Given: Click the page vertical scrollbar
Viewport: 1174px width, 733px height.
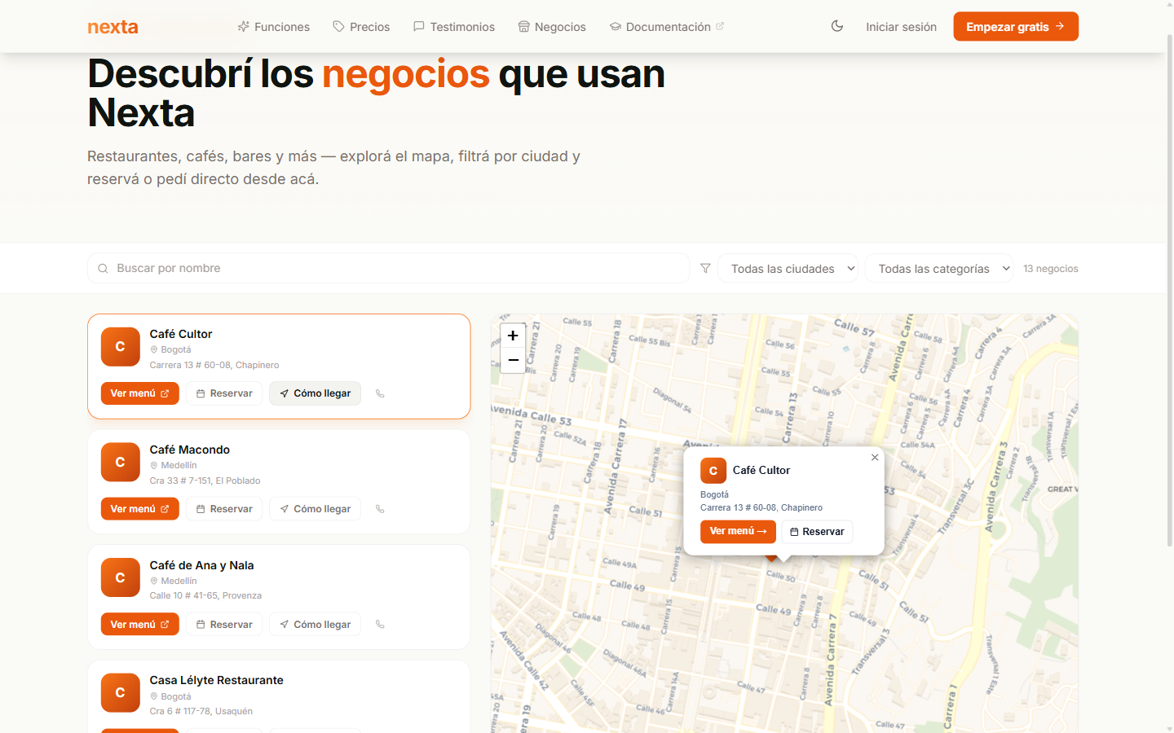Looking at the screenshot, I should coord(1169,289).
